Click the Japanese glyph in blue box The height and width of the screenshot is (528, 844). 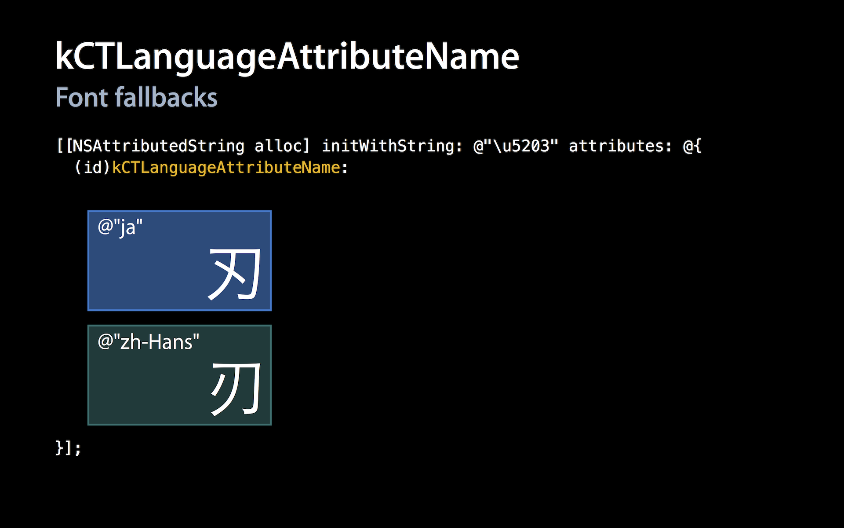pos(235,274)
